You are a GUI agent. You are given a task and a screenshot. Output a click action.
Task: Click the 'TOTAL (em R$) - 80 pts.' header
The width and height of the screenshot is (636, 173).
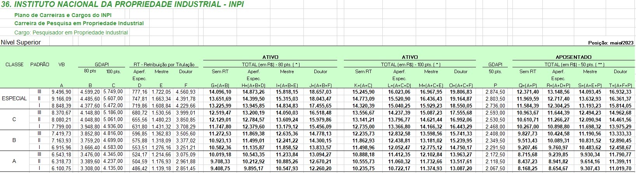(271, 65)
